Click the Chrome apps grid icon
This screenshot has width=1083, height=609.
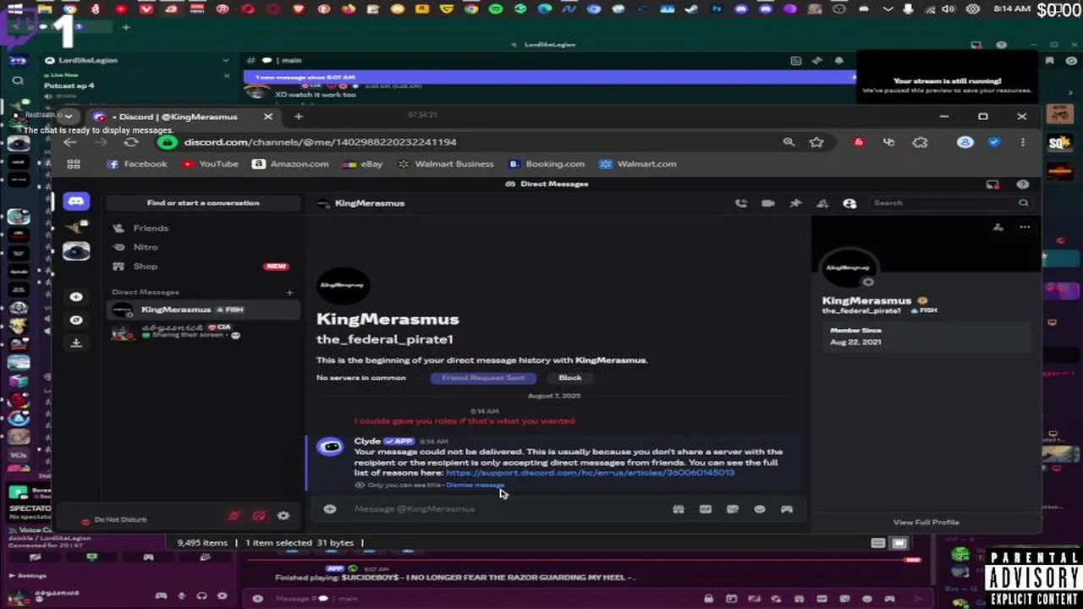74,164
